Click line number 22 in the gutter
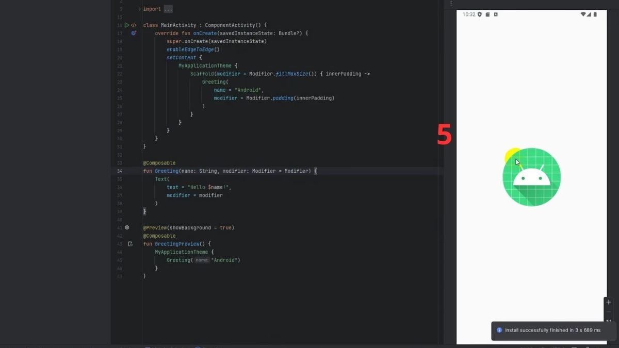The width and height of the screenshot is (619, 348). tap(120, 74)
